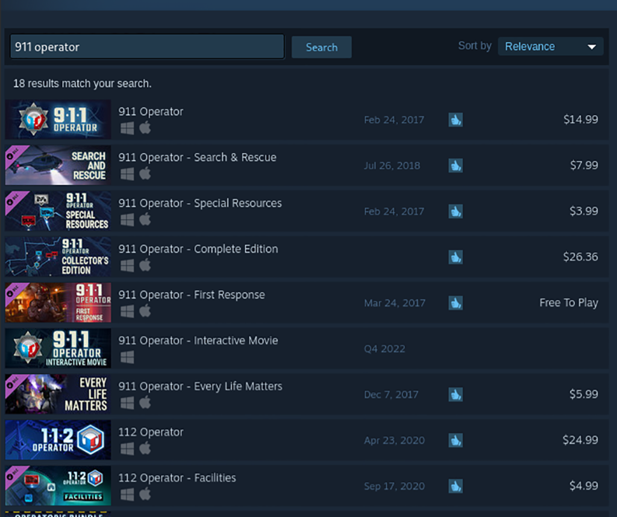Click the search field containing 911 operator
This screenshot has height=517, width=617.
click(x=147, y=47)
